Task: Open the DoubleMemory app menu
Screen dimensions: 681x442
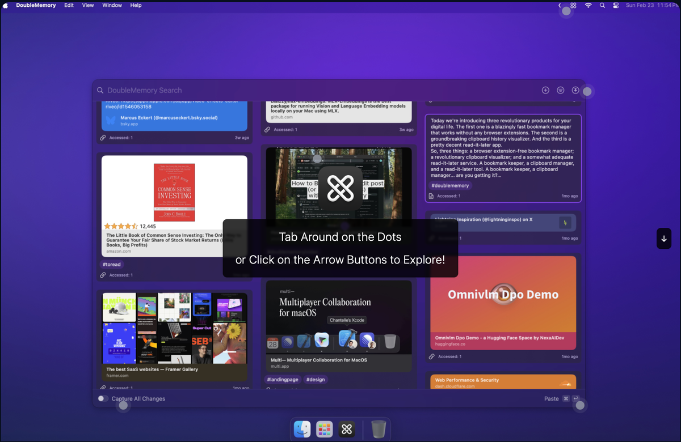Action: point(36,5)
